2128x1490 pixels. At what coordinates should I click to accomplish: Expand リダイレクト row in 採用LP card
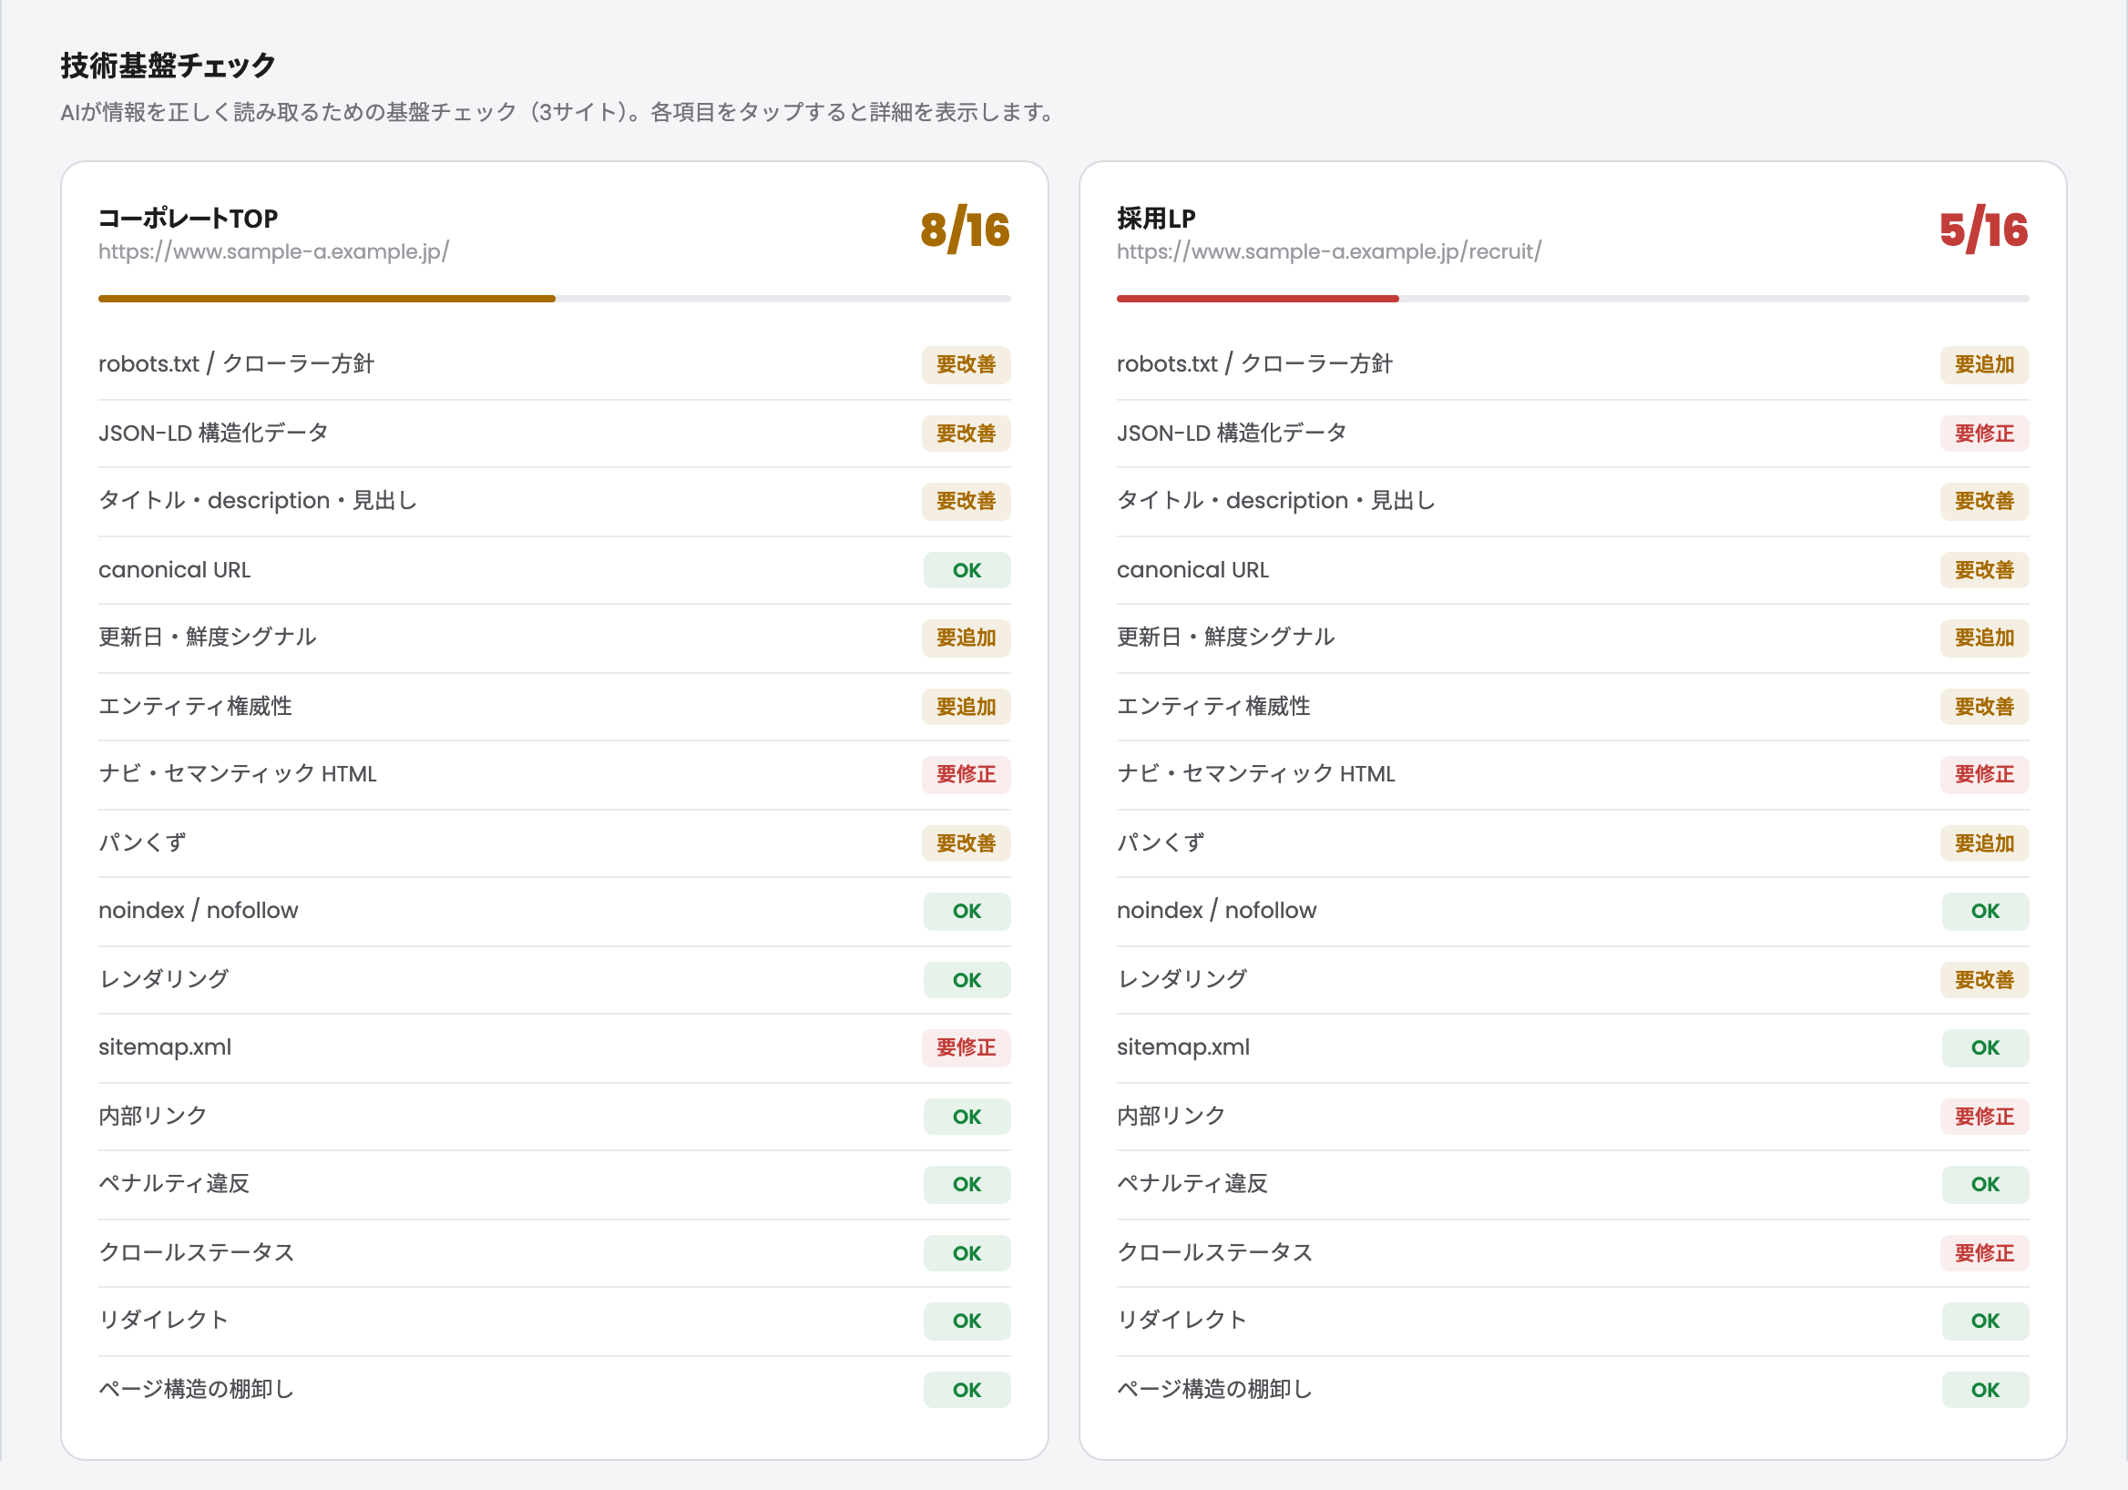point(1572,1321)
